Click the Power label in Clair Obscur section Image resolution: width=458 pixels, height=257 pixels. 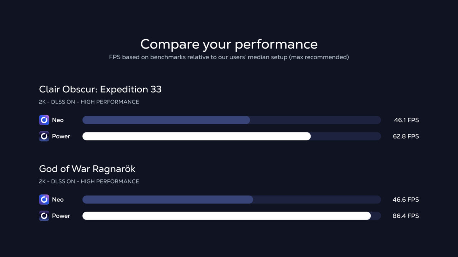click(x=61, y=136)
